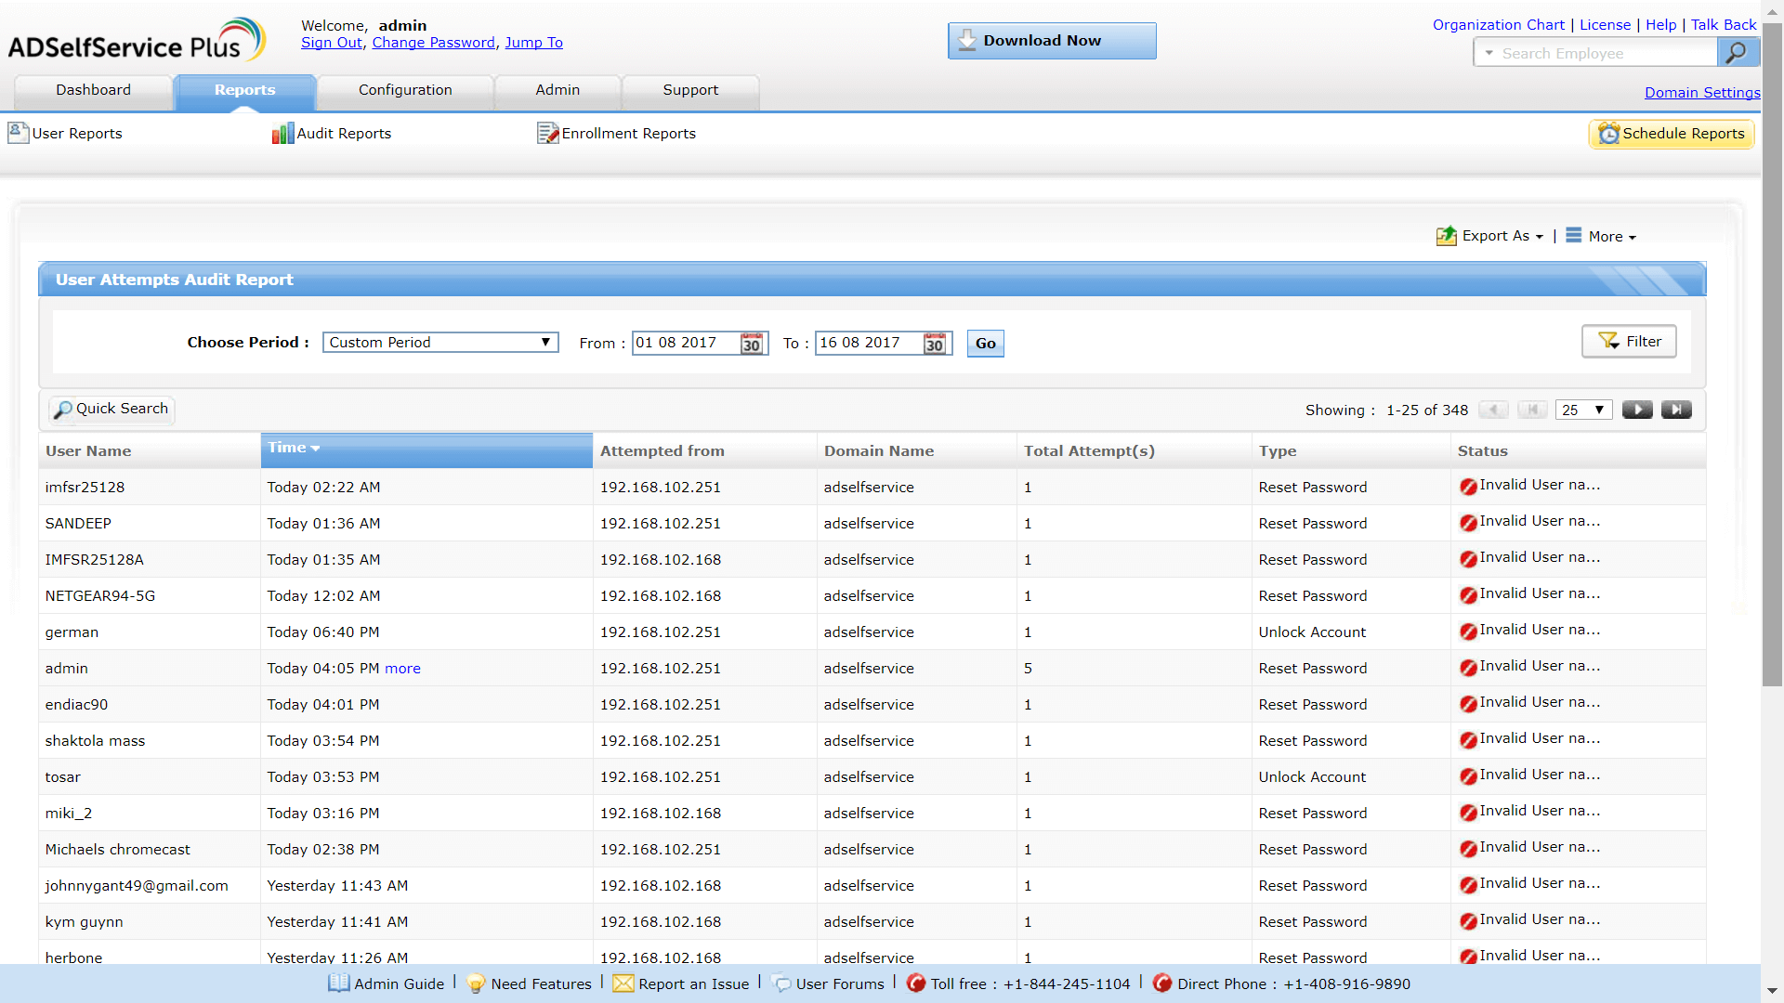Expand the Choose Period dropdown

(x=439, y=343)
